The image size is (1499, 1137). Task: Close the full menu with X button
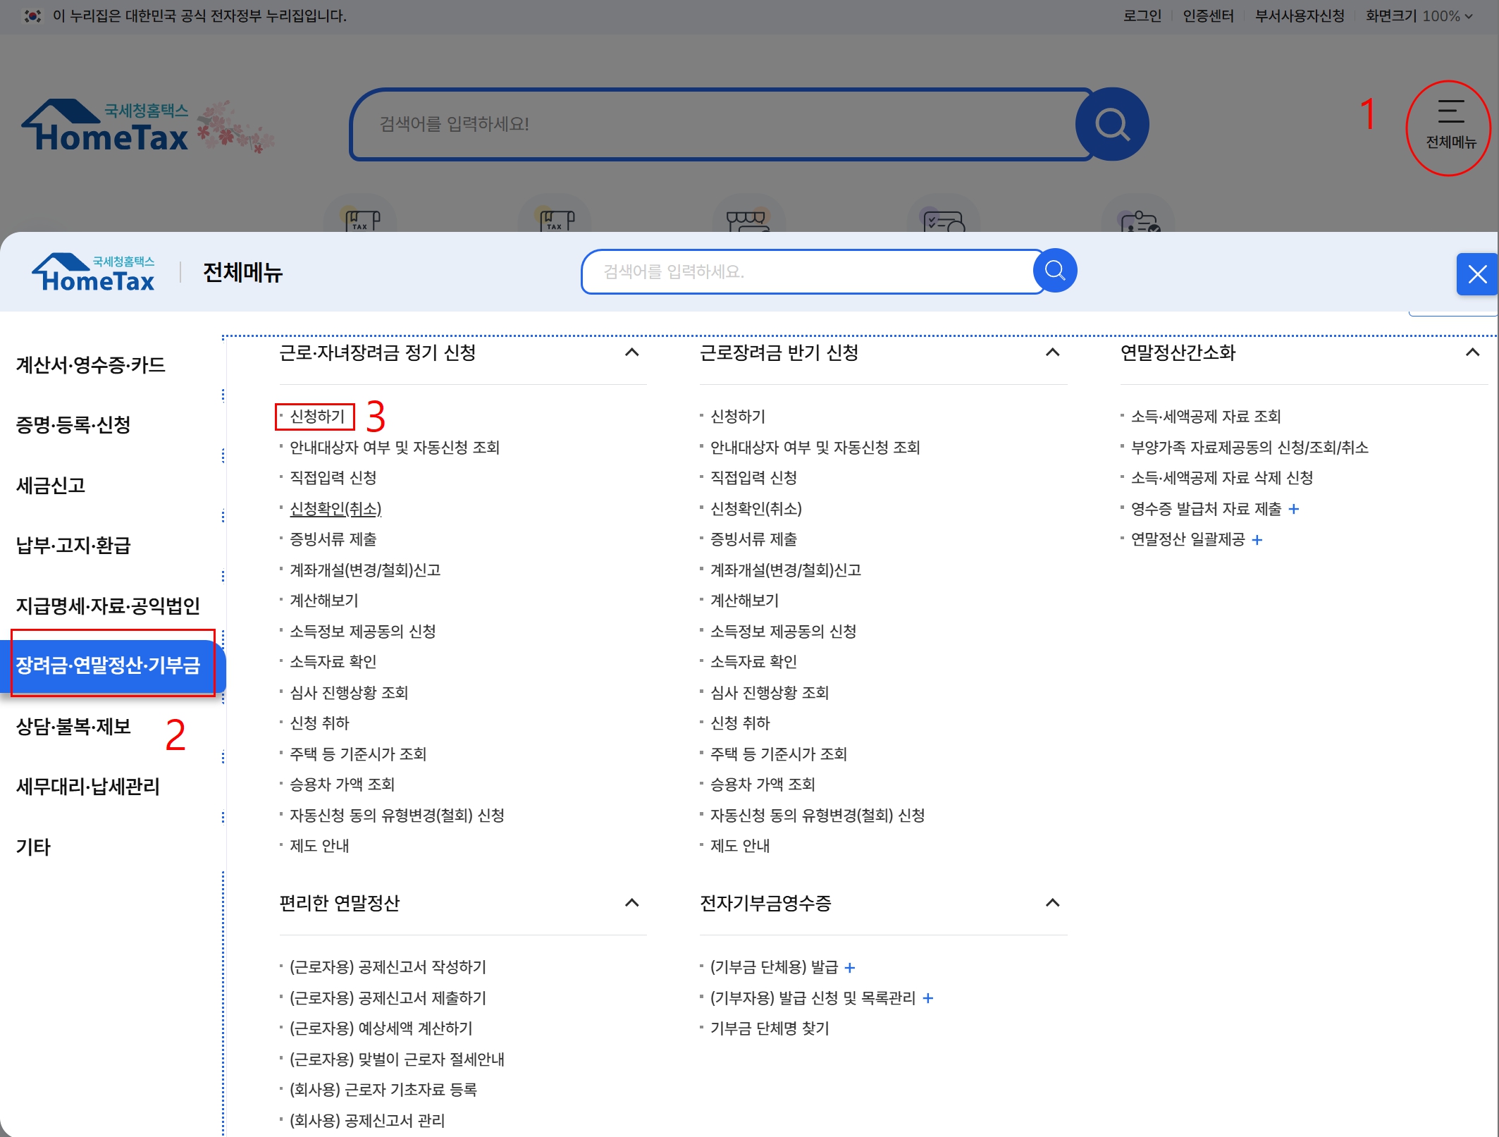[1476, 274]
